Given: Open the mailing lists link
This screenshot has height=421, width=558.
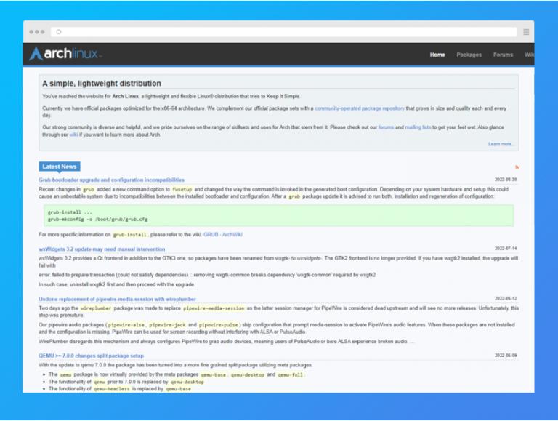Looking at the screenshot, I should coord(418,127).
